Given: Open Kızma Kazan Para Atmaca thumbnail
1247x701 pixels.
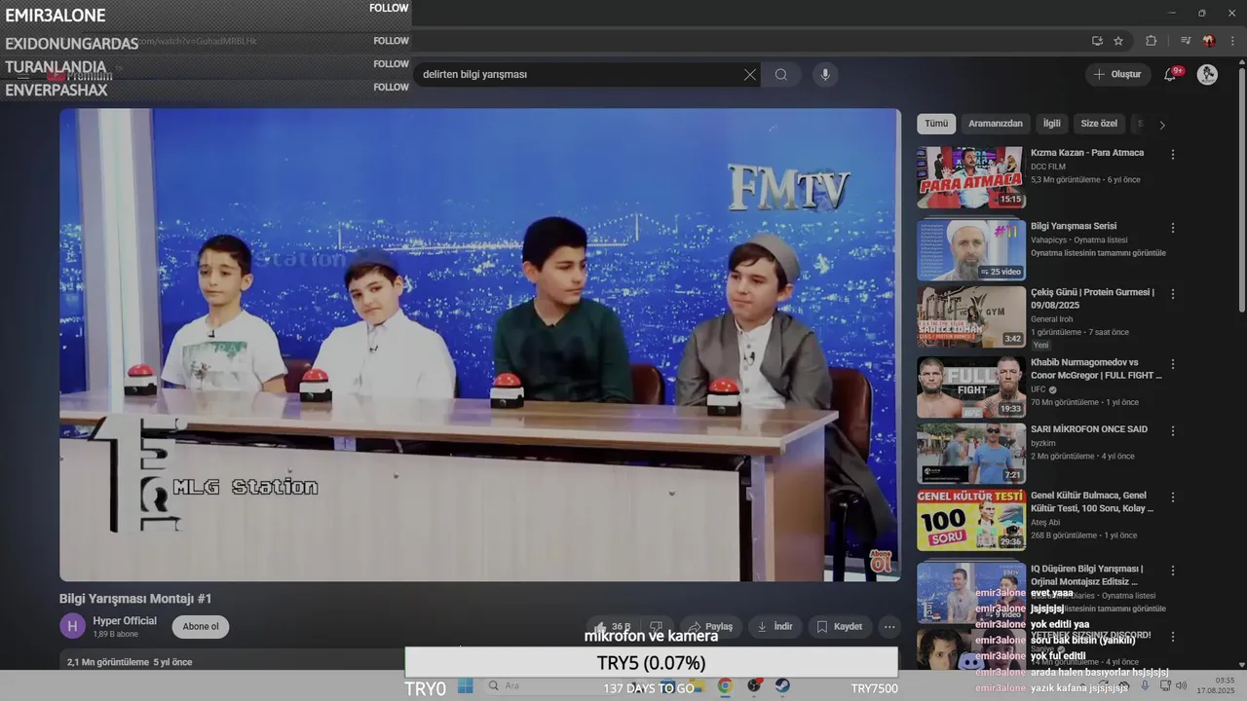Looking at the screenshot, I should point(970,177).
